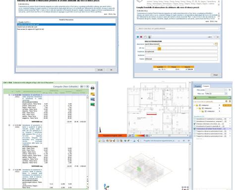This screenshot has height=190, width=235.
Task: Click the lunghezza input field
Action: (x=181, y=52)
